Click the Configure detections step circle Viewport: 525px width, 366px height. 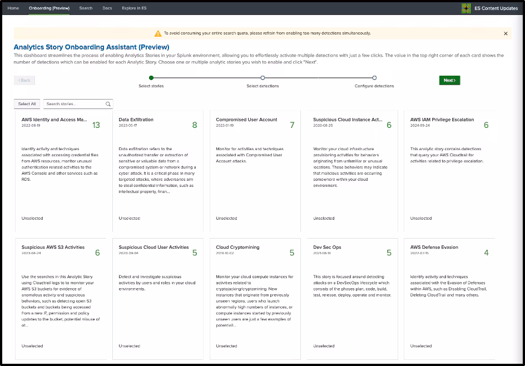[374, 78]
